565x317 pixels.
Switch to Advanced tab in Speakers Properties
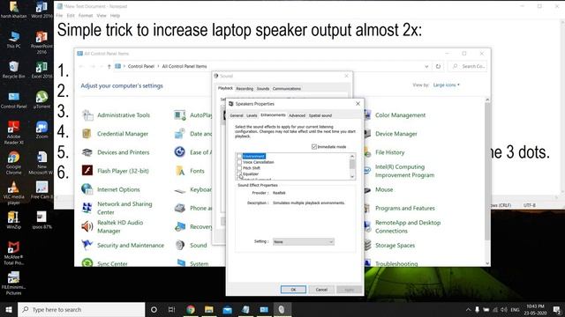pos(297,115)
